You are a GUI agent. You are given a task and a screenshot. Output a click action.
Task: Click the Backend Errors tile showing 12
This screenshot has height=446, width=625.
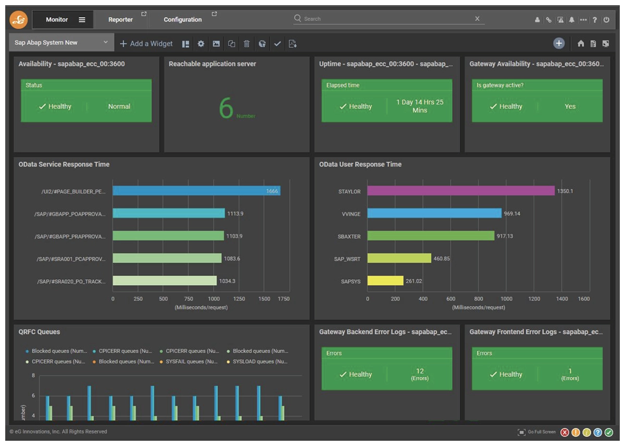(x=387, y=369)
